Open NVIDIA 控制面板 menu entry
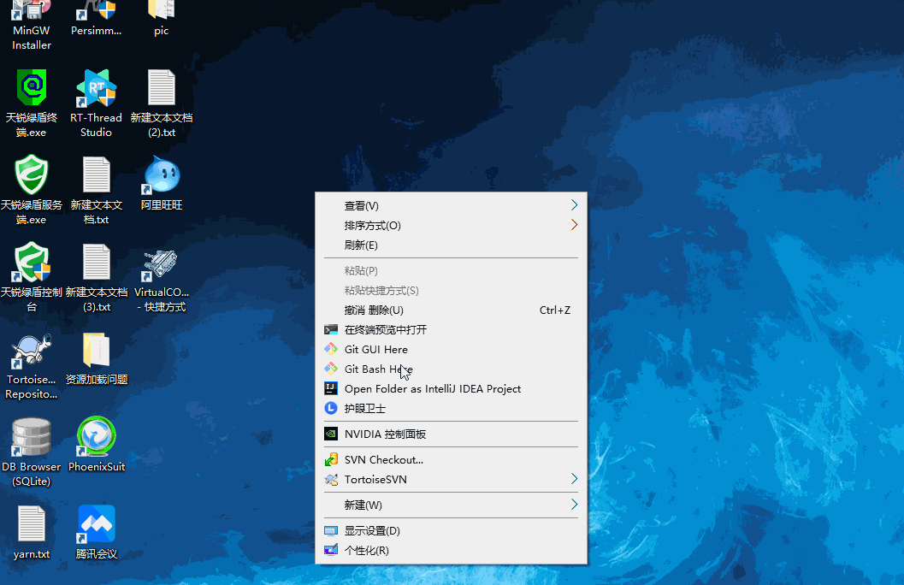This screenshot has height=585, width=904. click(x=451, y=434)
